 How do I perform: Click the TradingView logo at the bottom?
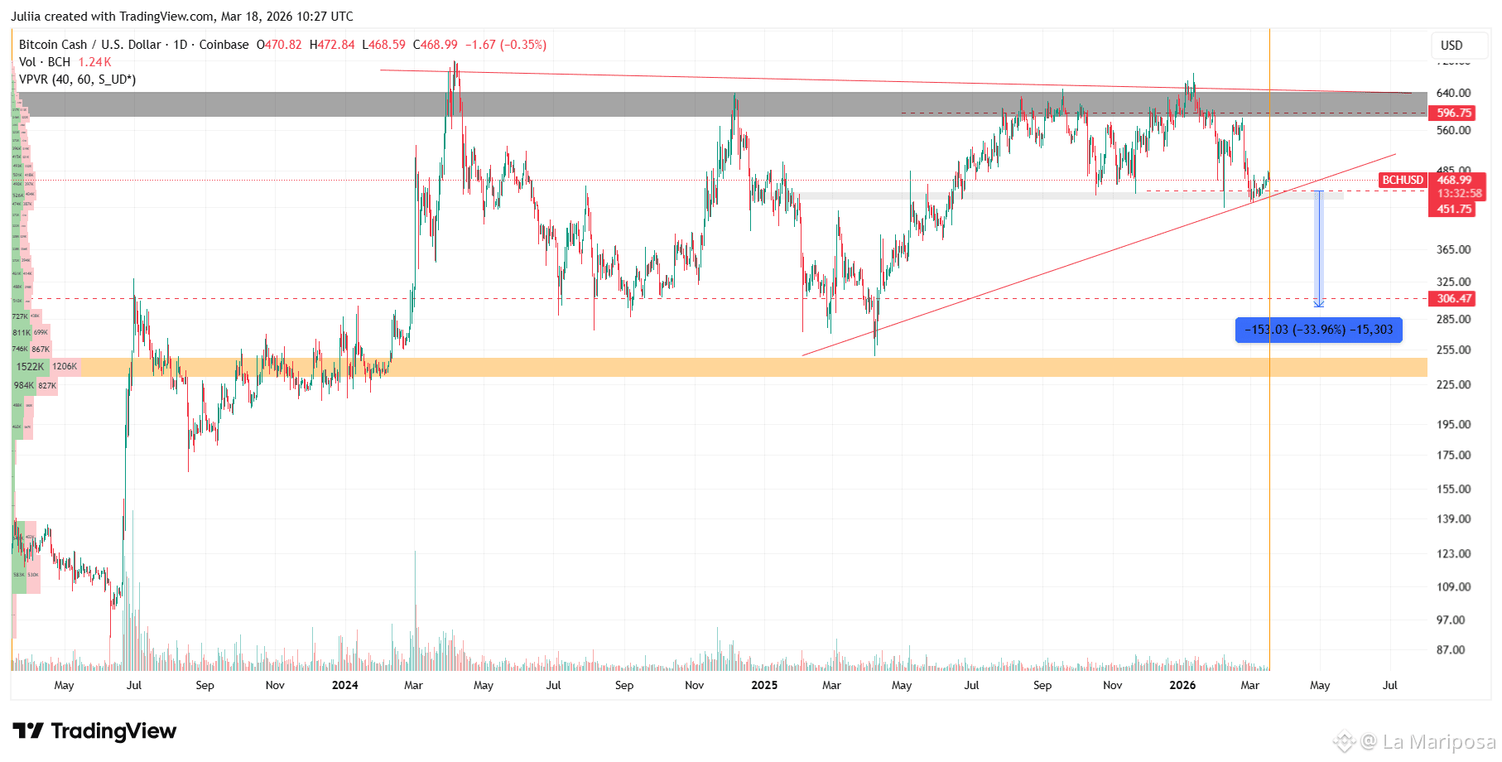tap(94, 731)
